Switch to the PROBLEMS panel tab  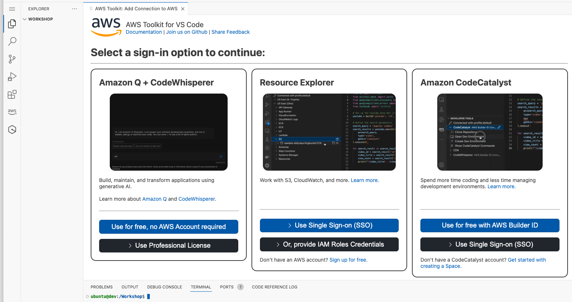[102, 287]
